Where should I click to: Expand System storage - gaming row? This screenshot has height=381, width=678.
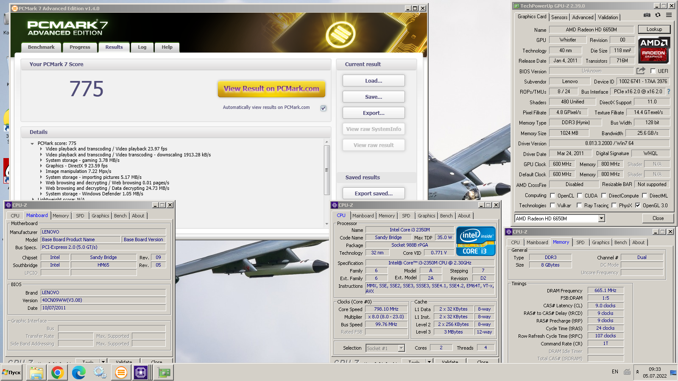click(x=41, y=160)
